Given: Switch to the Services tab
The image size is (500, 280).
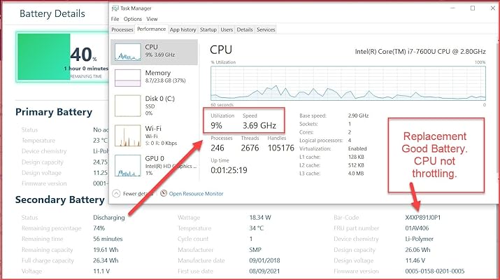Looking at the screenshot, I should click(266, 29).
